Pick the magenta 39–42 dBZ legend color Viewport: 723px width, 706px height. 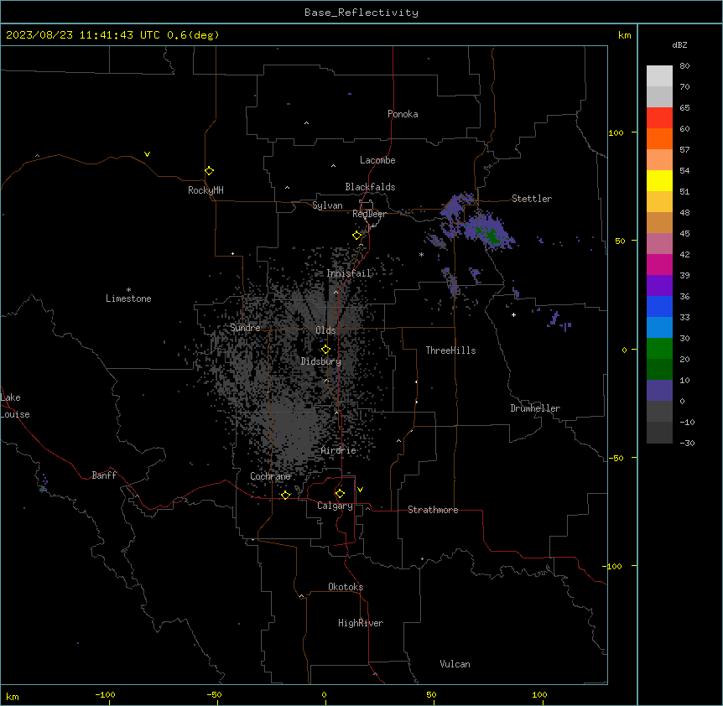[x=659, y=265]
